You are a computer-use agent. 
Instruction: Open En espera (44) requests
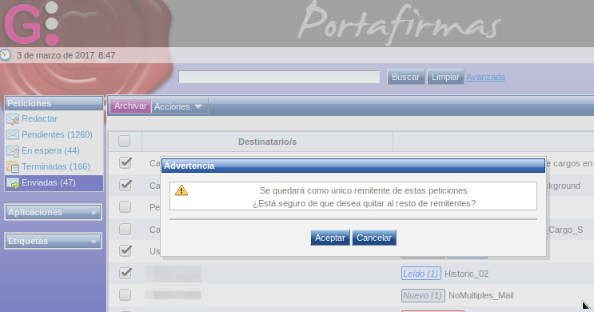click(50, 150)
